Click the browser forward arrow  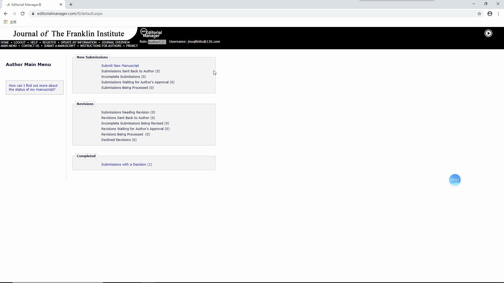(x=14, y=14)
